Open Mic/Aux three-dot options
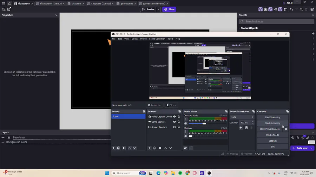The height and width of the screenshot is (177, 316). click(186, 132)
